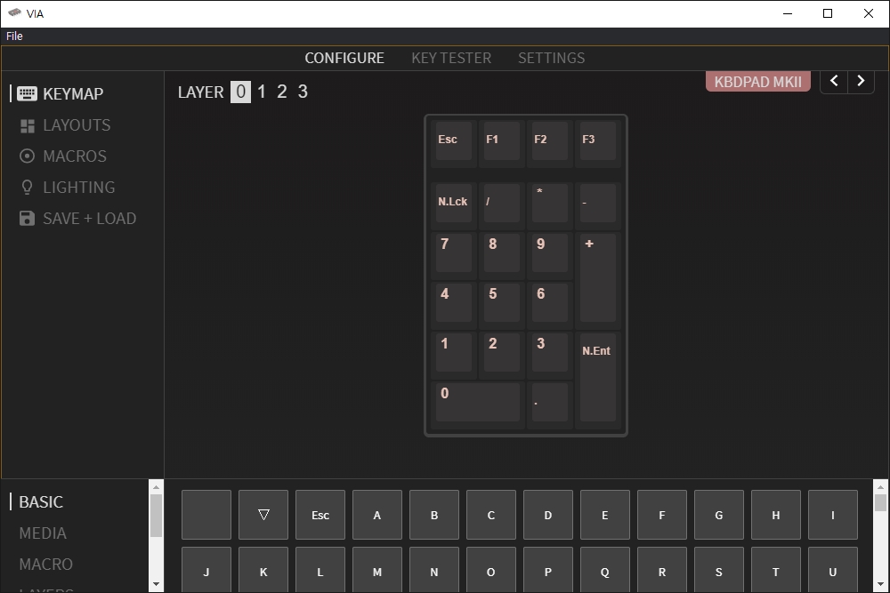Click the keycode palette scrollbar up arrow

pos(880,486)
